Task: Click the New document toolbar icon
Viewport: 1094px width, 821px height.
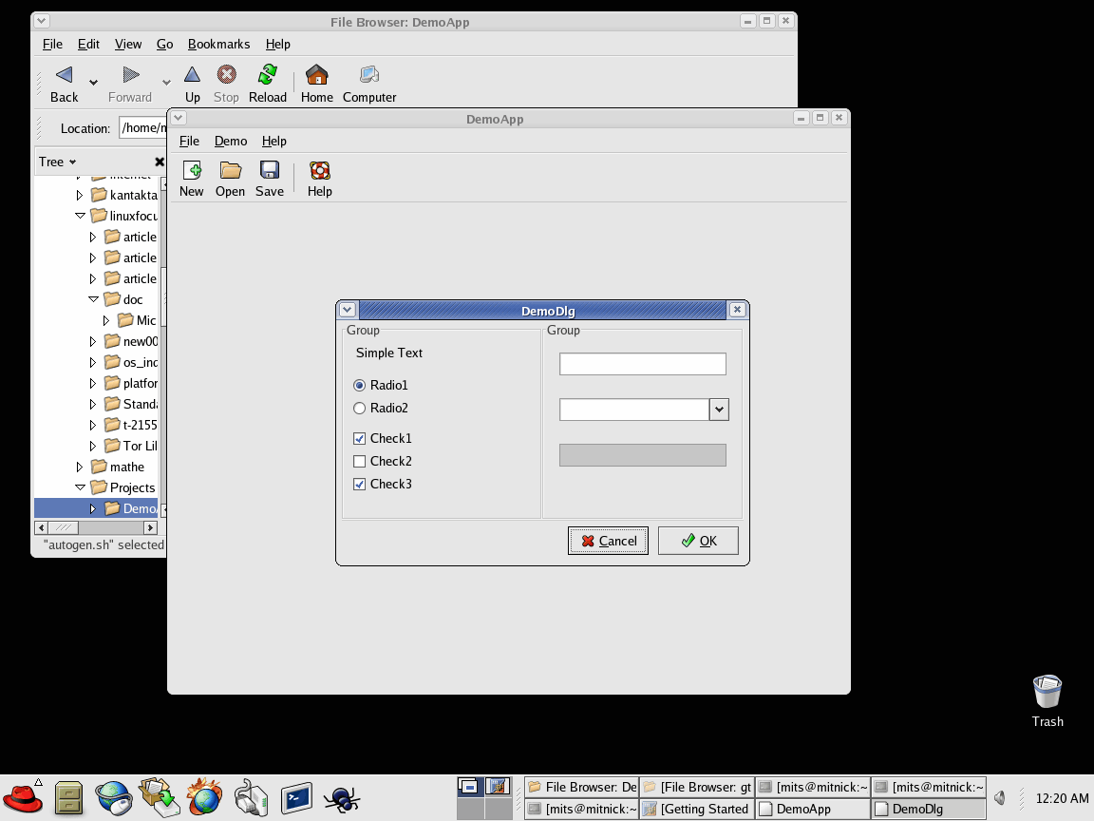Action: [x=192, y=171]
